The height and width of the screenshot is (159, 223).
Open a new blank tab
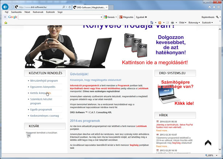pyautogui.click(x=111, y=7)
